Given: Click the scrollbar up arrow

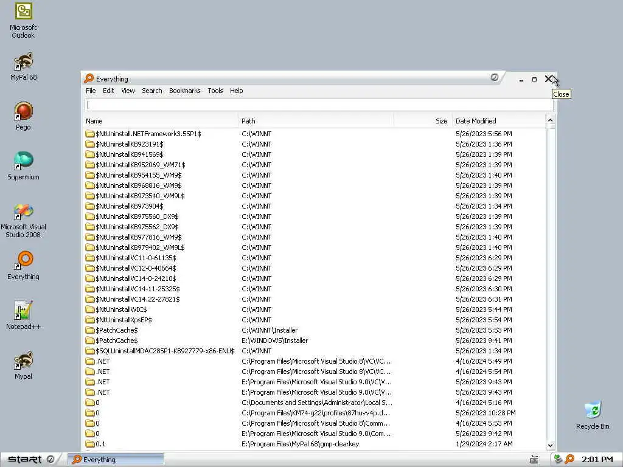Looking at the screenshot, I should [550, 120].
